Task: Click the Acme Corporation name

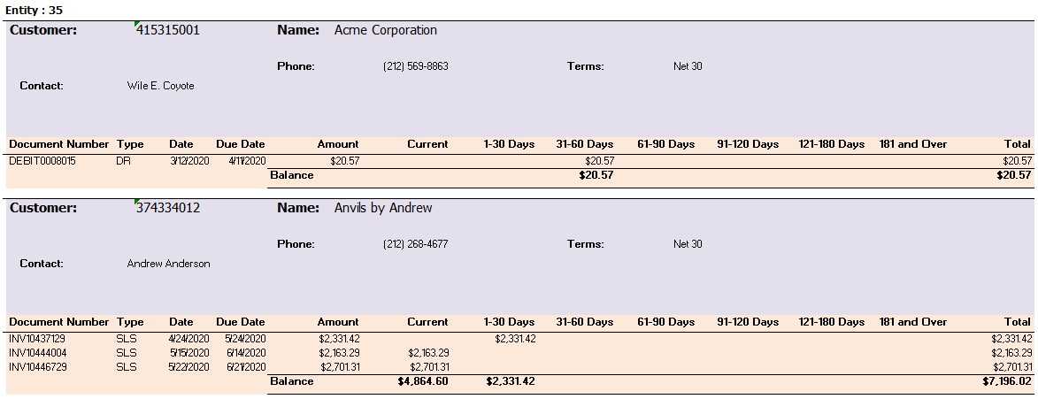Action: click(x=385, y=30)
